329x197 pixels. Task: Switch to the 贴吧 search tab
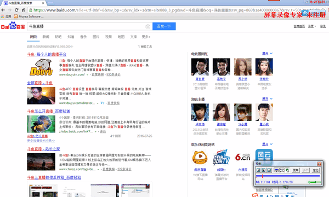coord(58,37)
